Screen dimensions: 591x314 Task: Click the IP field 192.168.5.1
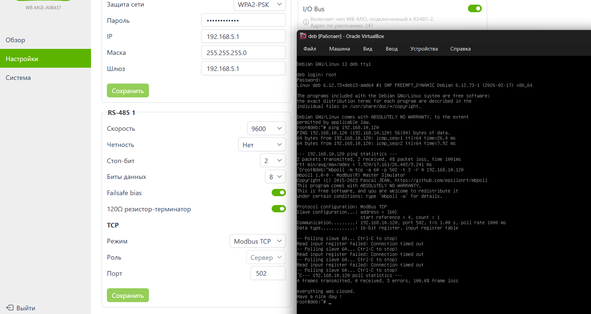244,36
